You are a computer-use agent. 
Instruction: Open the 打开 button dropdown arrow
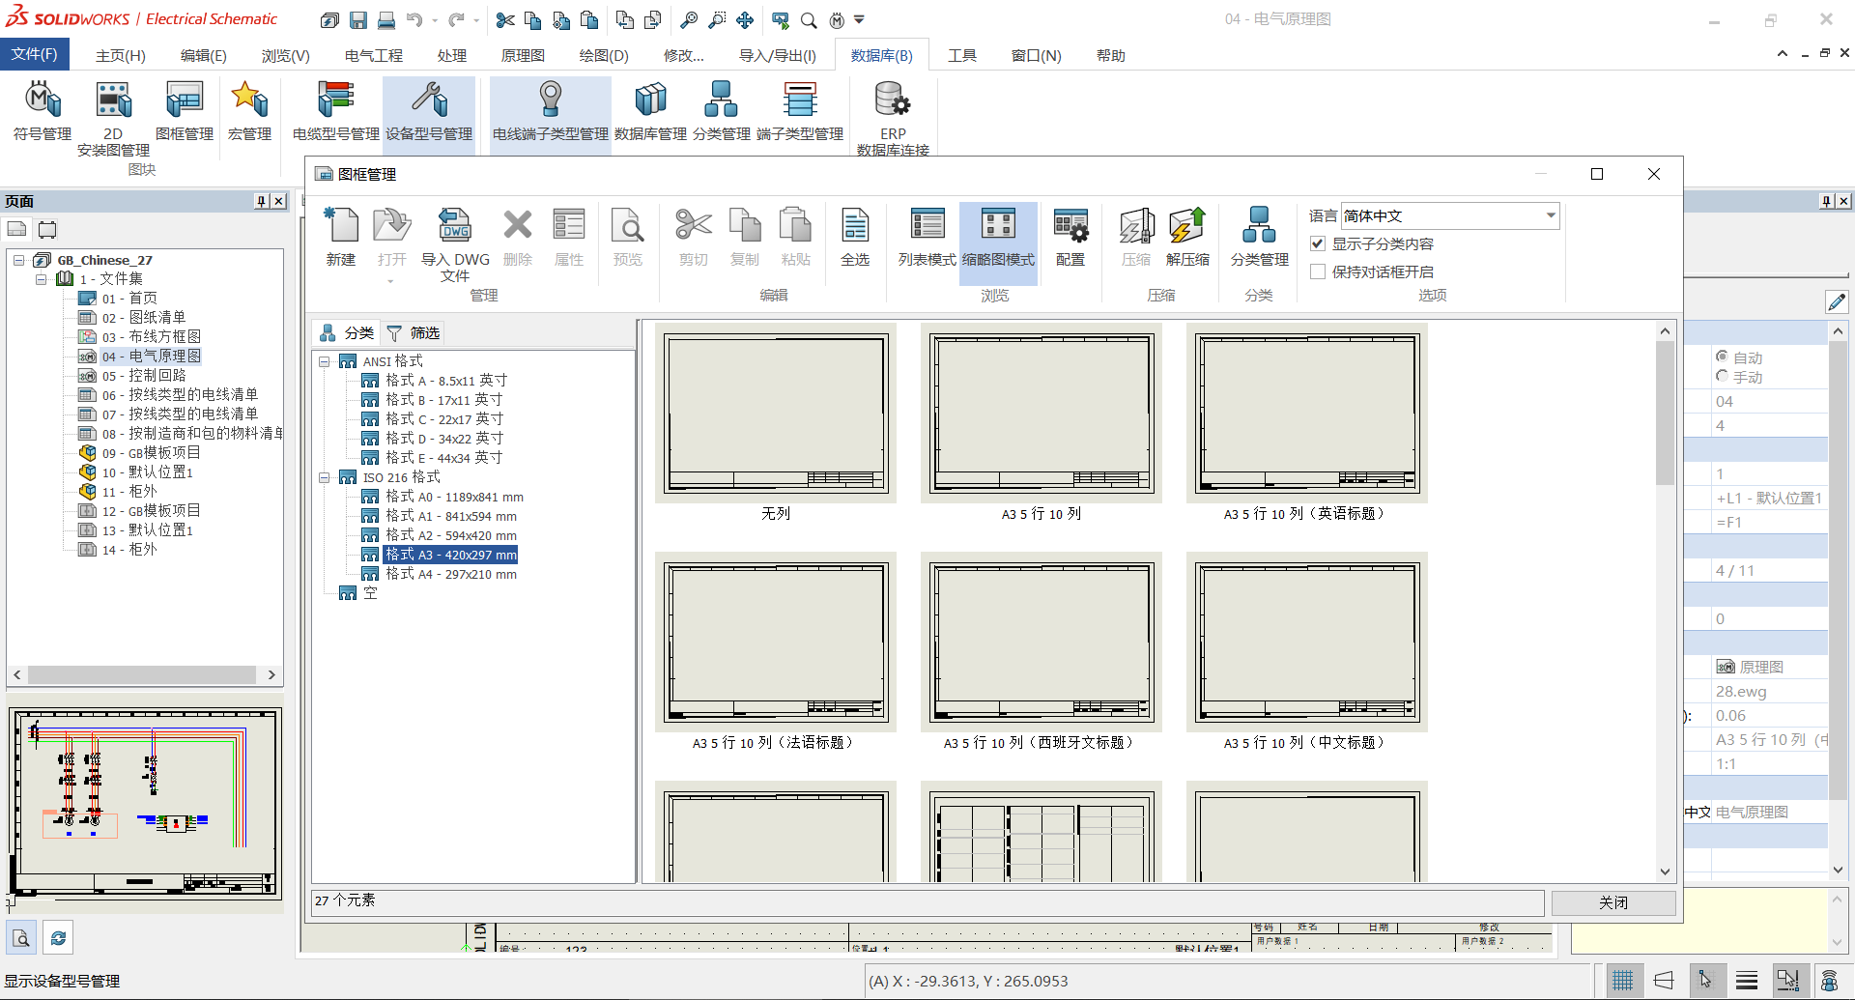click(x=391, y=281)
